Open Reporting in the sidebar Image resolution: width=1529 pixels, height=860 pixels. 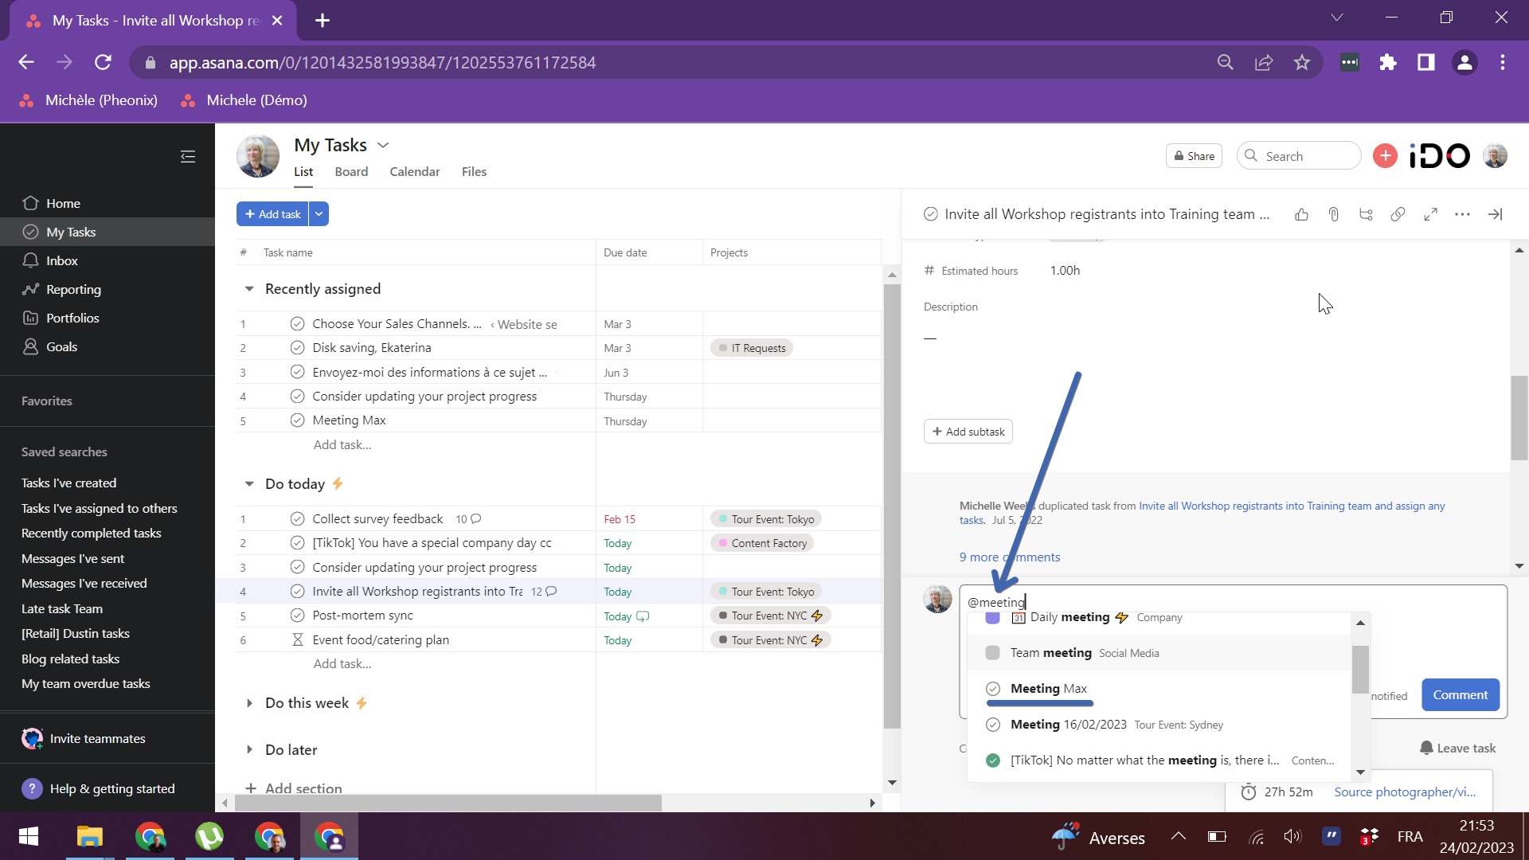point(73,289)
